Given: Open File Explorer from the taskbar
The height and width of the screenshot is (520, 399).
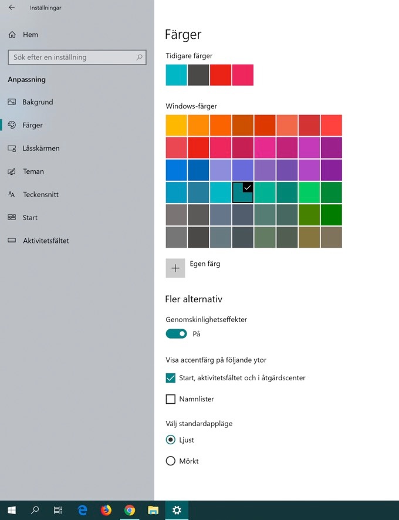Looking at the screenshot, I should click(153, 510).
